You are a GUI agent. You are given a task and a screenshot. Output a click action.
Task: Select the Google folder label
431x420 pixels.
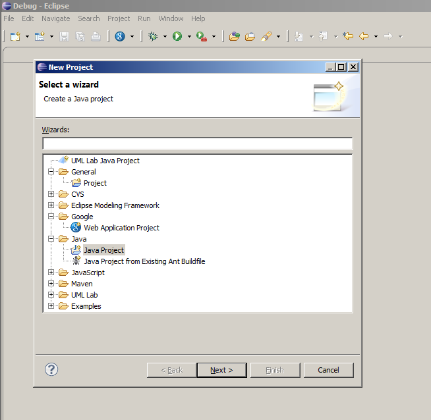pyautogui.click(x=82, y=217)
